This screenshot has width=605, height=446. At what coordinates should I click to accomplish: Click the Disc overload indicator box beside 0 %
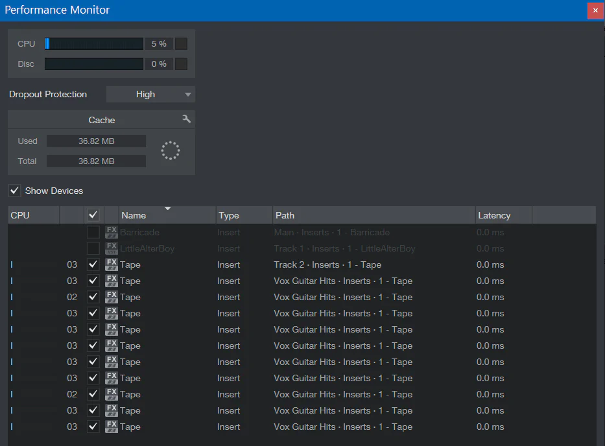(x=181, y=64)
